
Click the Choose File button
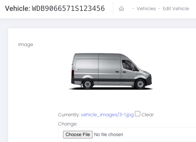tap(78, 134)
